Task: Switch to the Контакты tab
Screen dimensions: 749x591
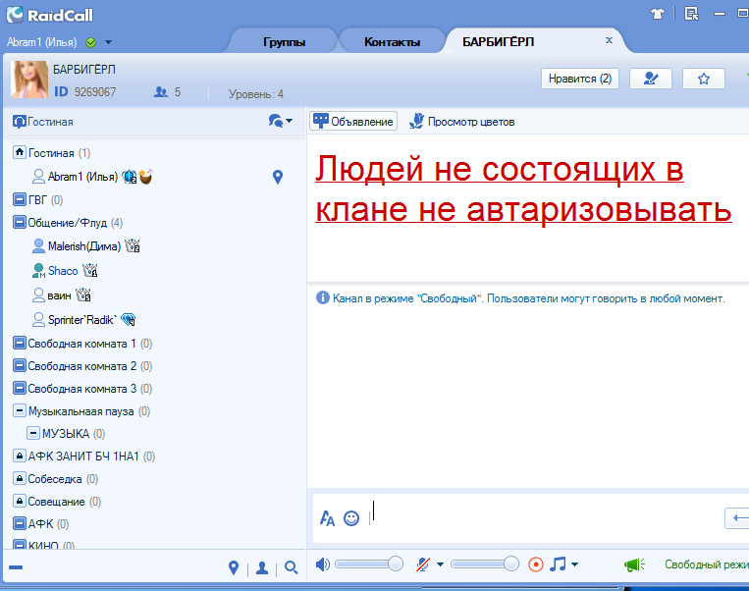Action: click(392, 42)
